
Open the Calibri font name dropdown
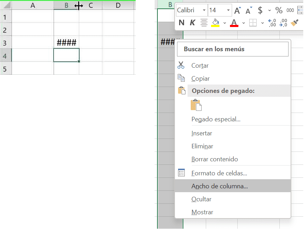[204, 11]
